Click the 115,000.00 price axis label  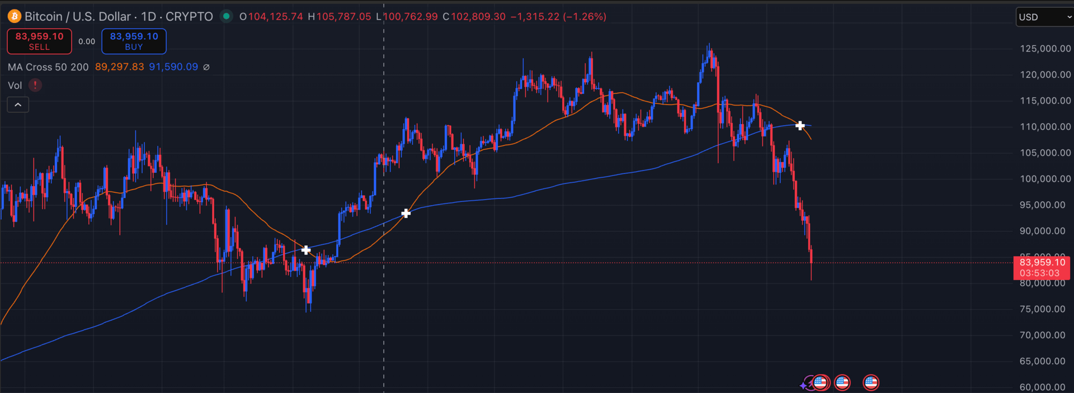pos(1045,101)
